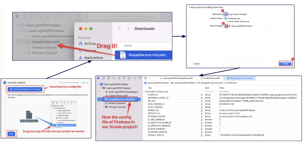Screen dimensions: 304x143
Task: Open Issue navigator warning triangle in the plist editor Xcode window
Action: (x=119, y=78)
